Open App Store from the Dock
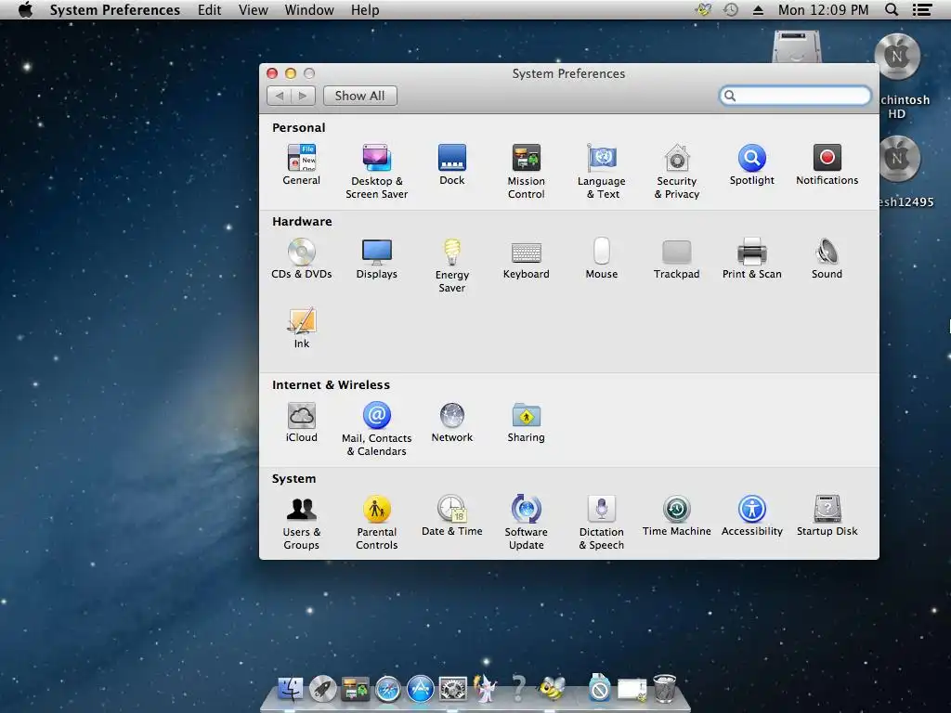 point(421,690)
